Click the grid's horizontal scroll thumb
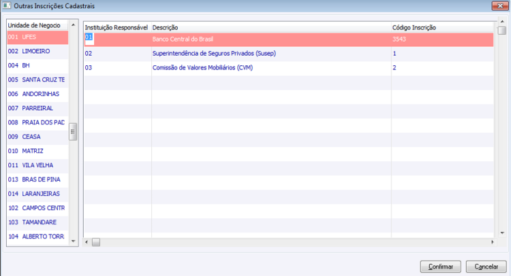This screenshot has height=276, width=511. [96, 242]
